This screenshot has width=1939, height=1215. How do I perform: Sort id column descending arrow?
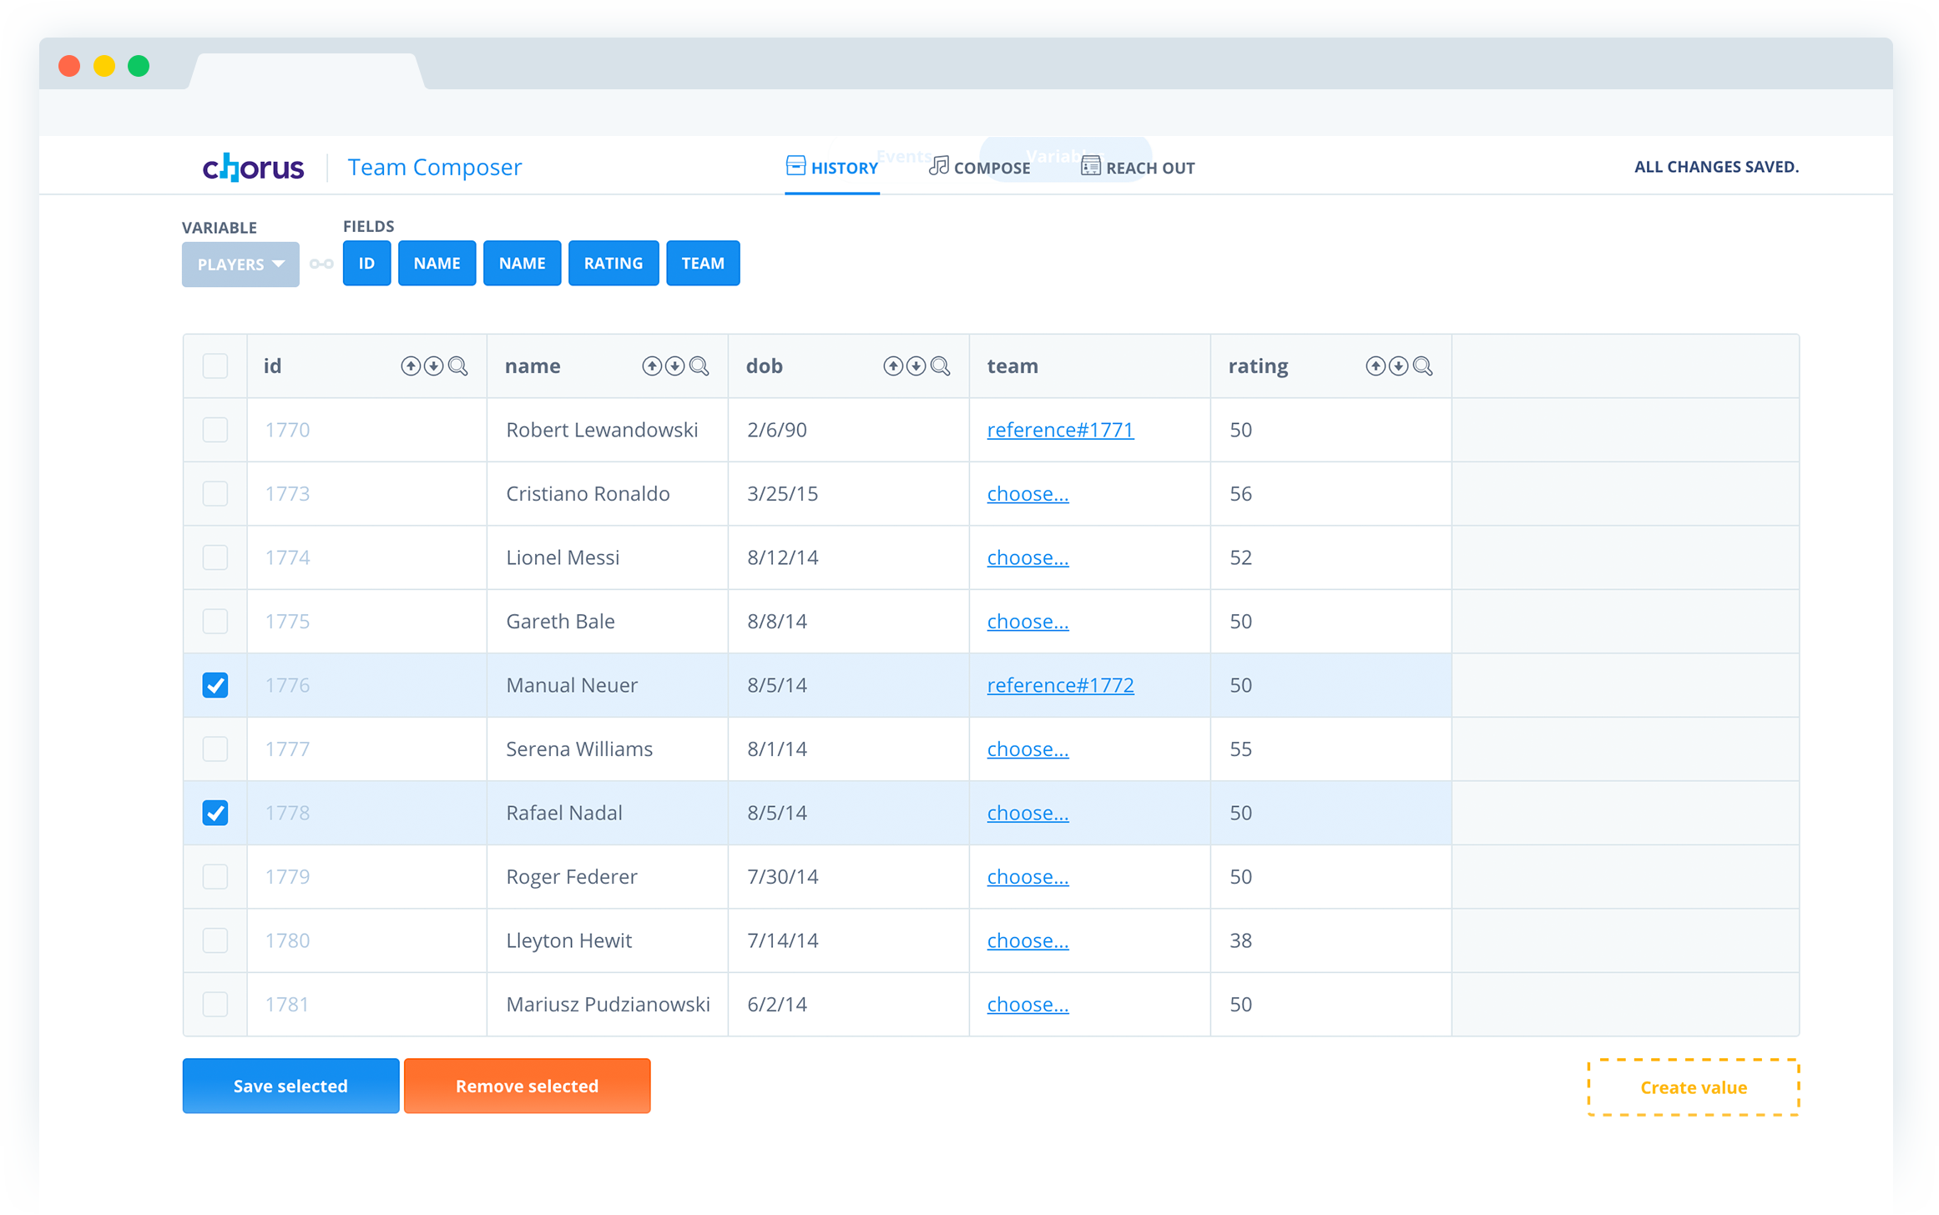tap(433, 366)
